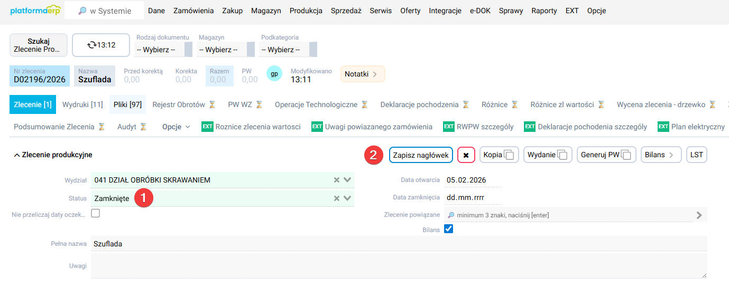Click the EXT icon of RWPW szczegóły
Viewport: 729px width, 287px height.
click(x=449, y=127)
